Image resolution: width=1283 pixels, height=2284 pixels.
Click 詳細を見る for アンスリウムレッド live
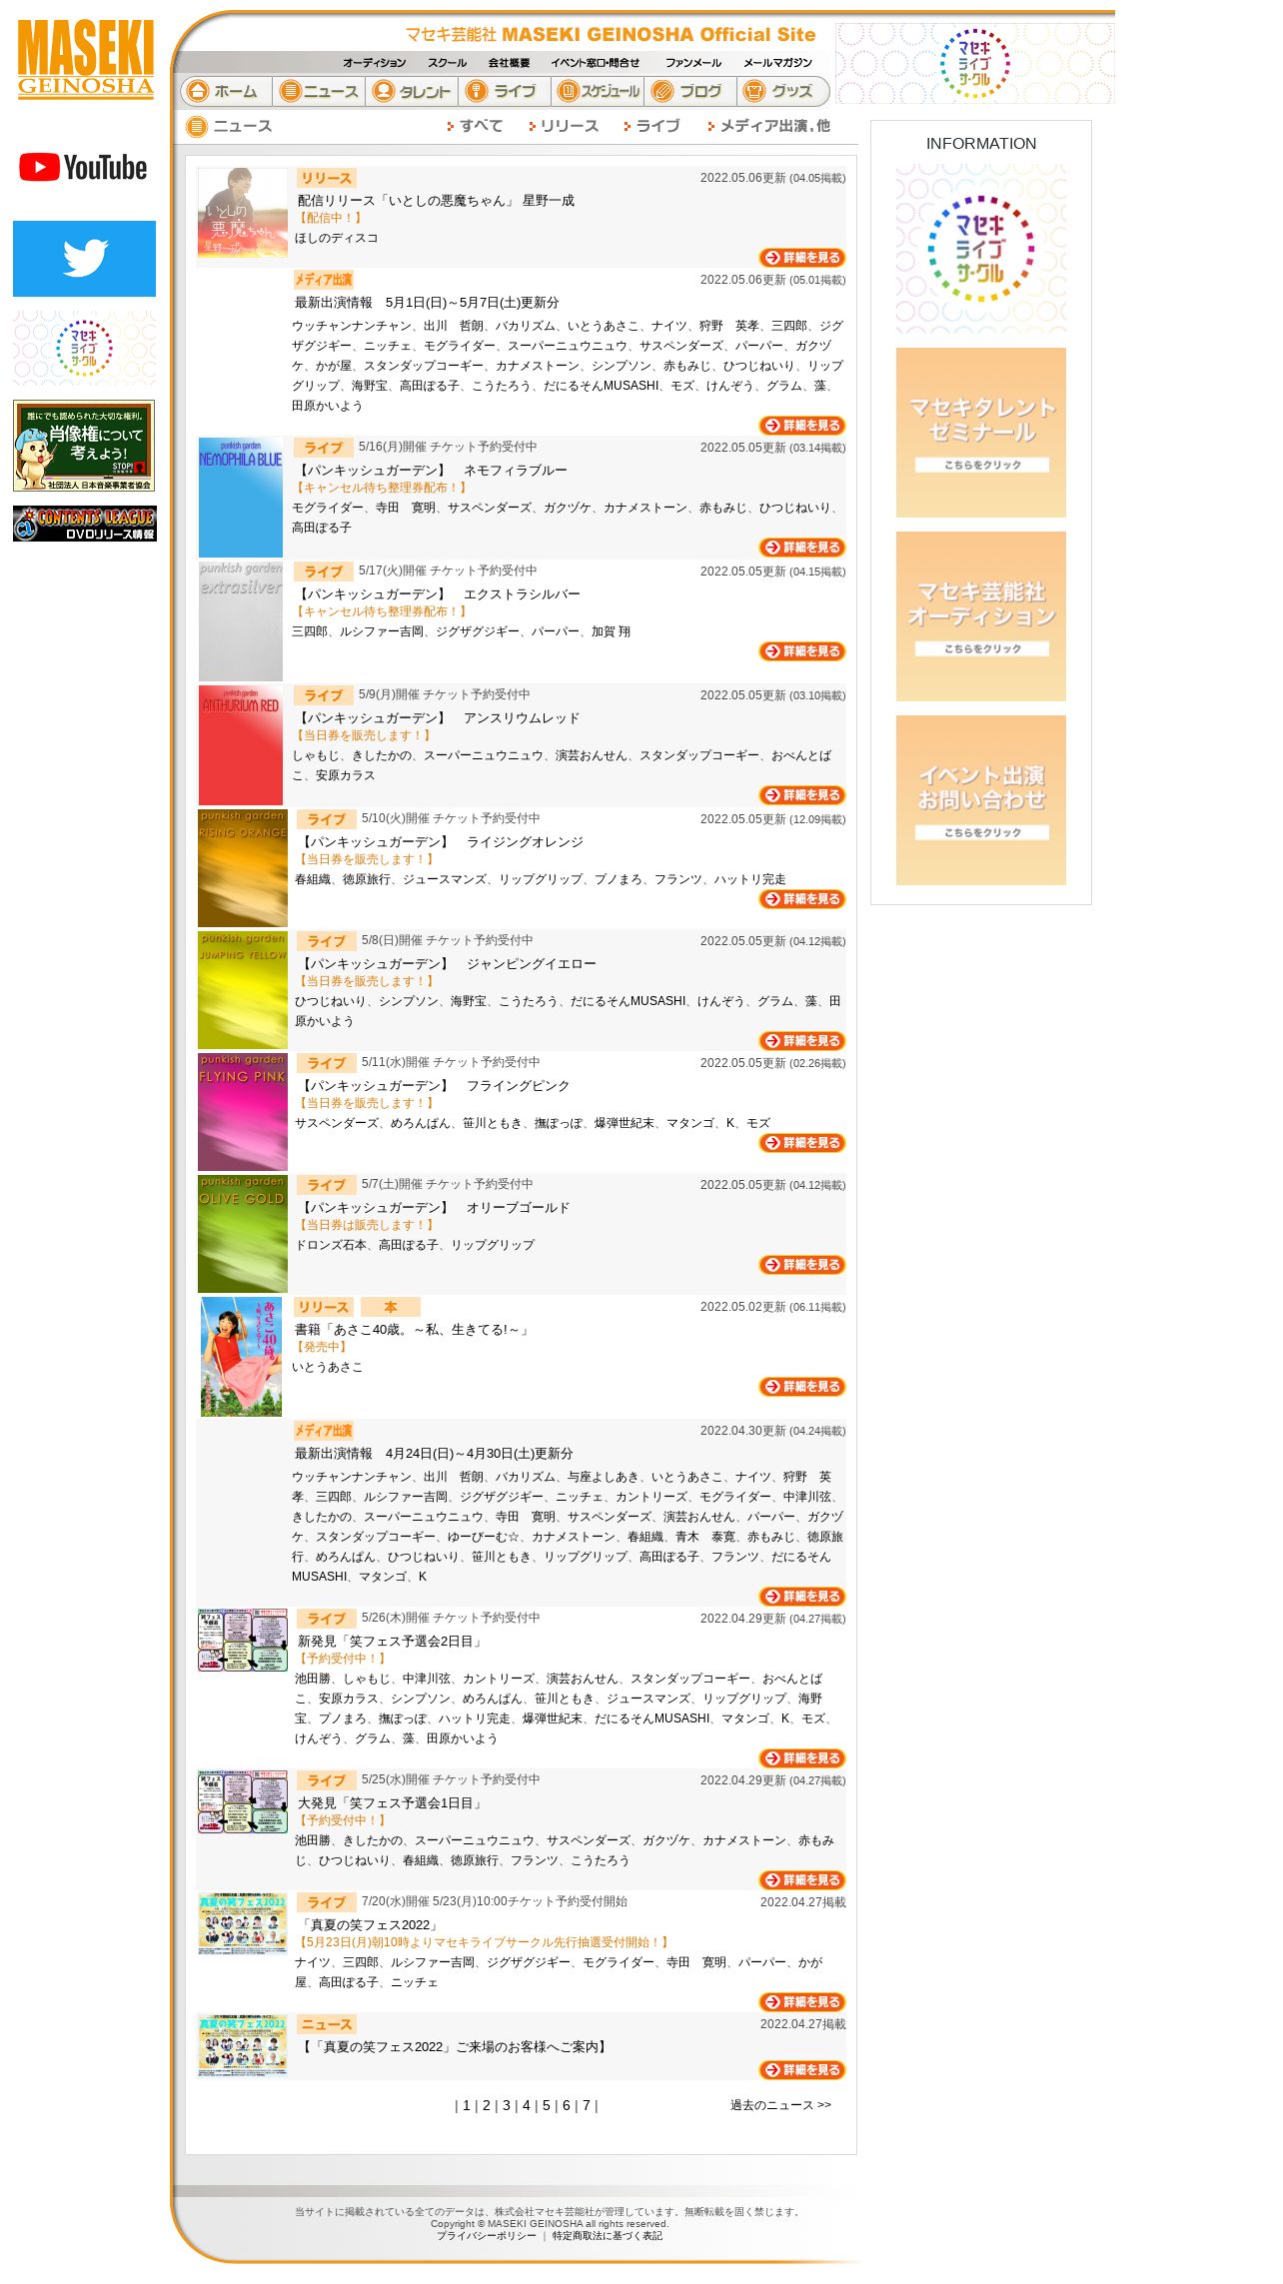click(x=802, y=795)
